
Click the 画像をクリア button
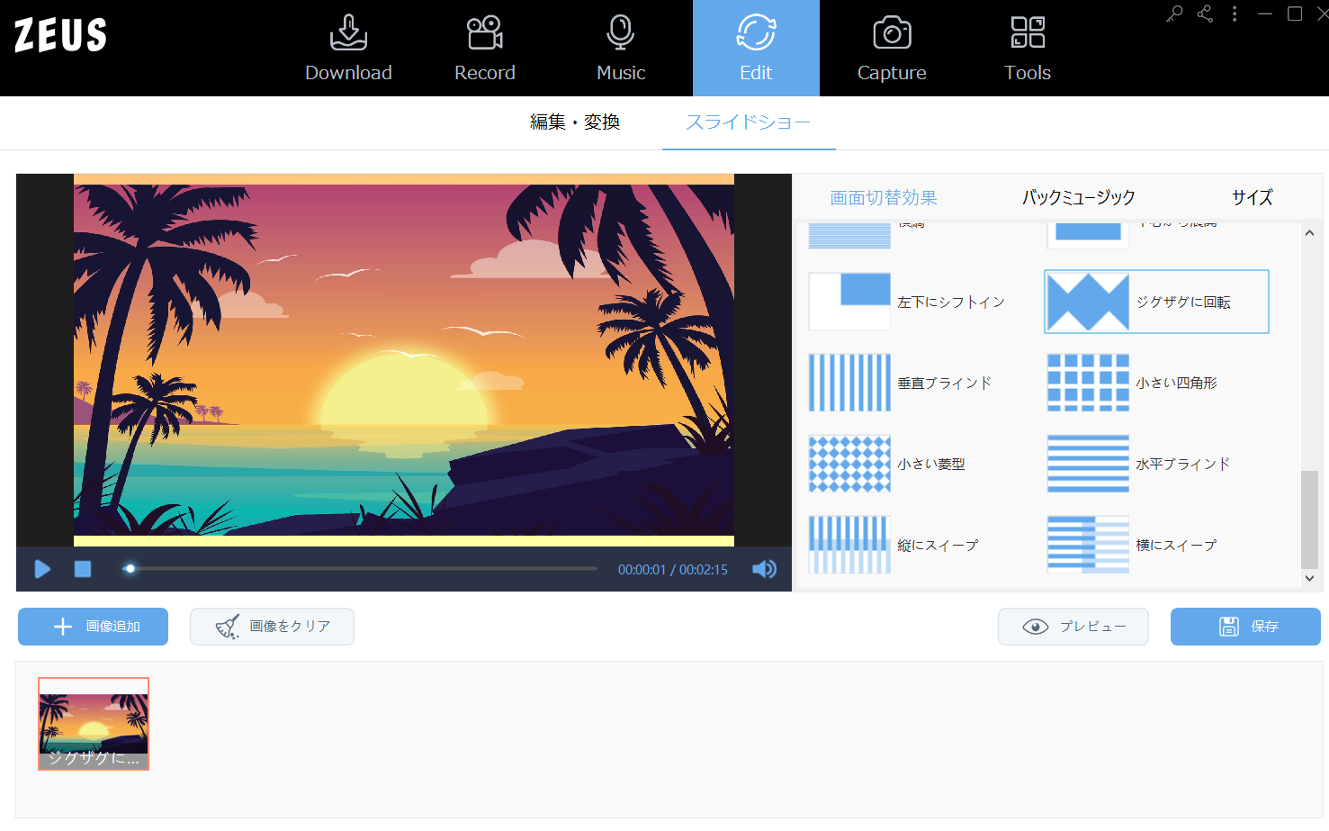(272, 627)
